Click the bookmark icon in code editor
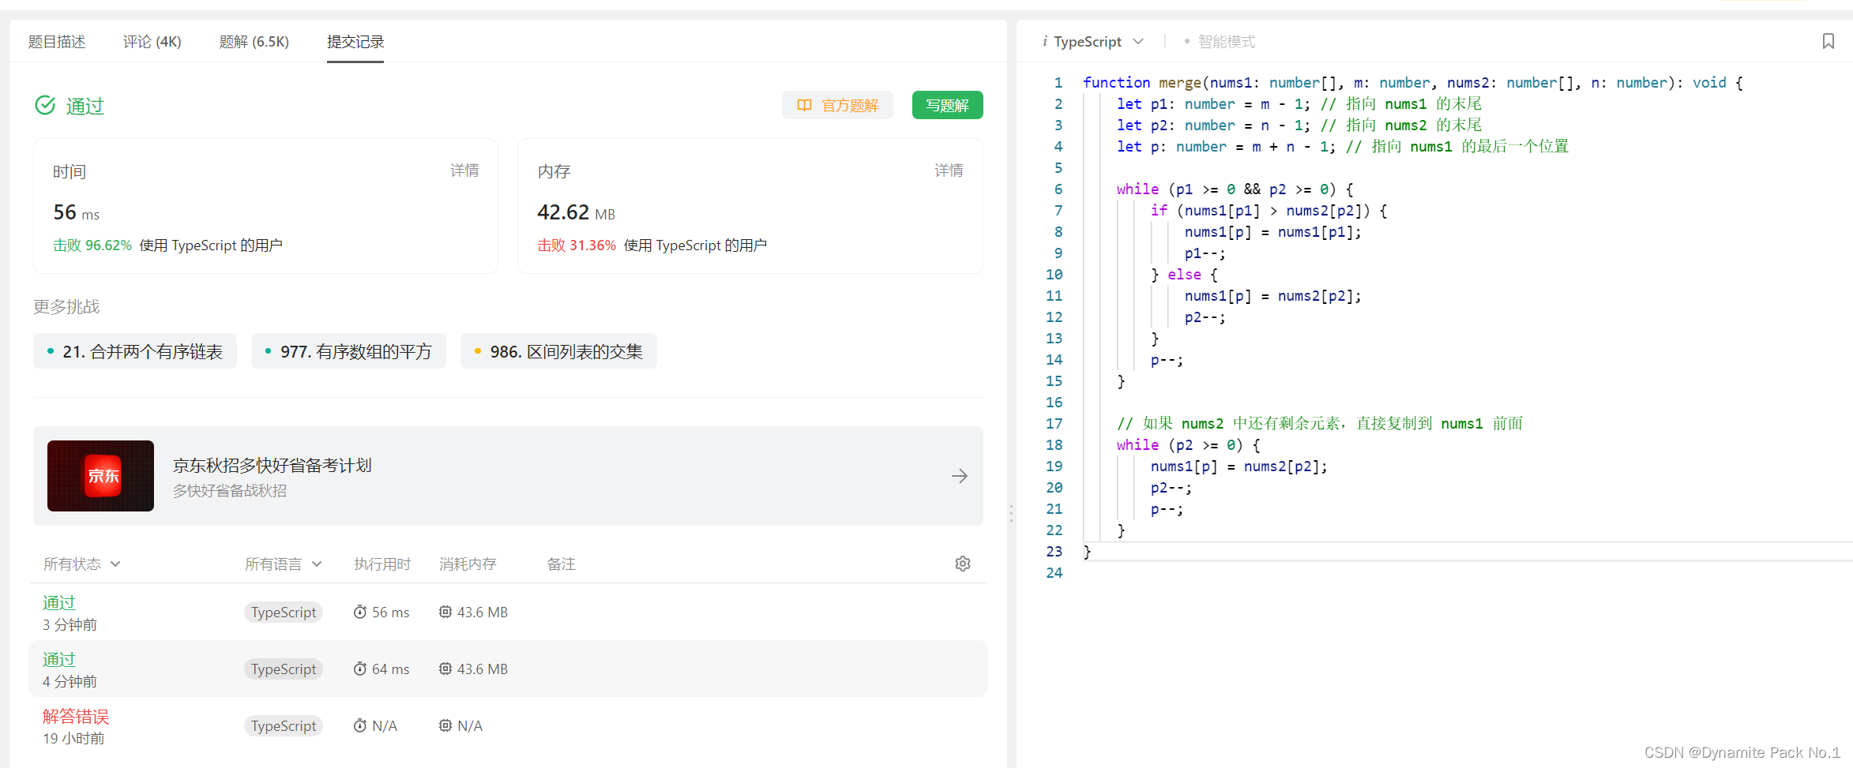The image size is (1853, 768). 1828,41
